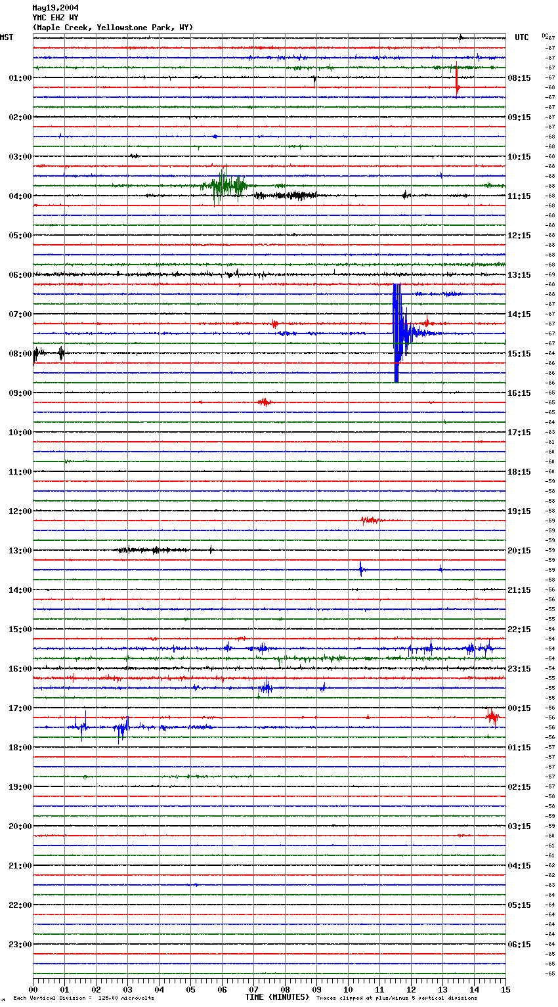
Task: Click the 15:15 UTC time label
Action: pos(519,354)
